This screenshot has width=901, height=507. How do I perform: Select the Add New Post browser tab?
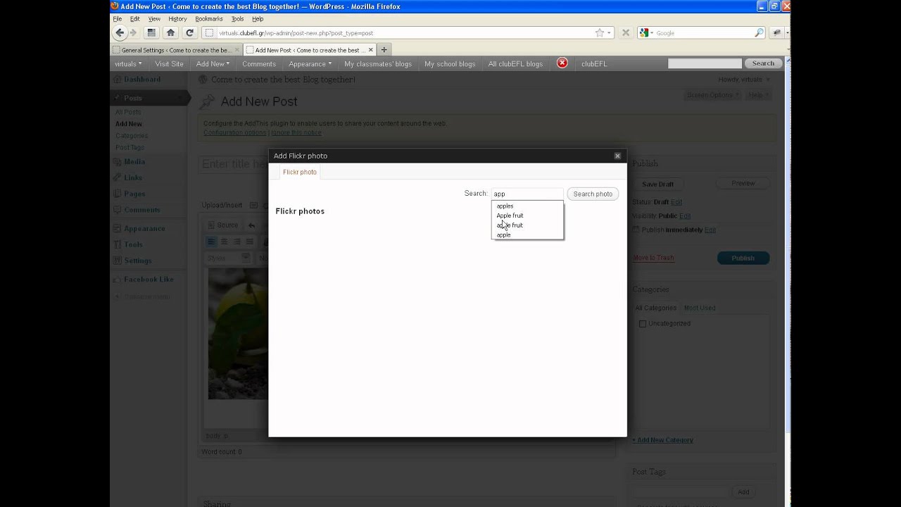(x=310, y=50)
